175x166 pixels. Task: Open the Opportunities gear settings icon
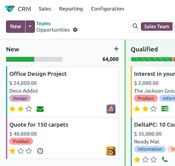(75, 30)
